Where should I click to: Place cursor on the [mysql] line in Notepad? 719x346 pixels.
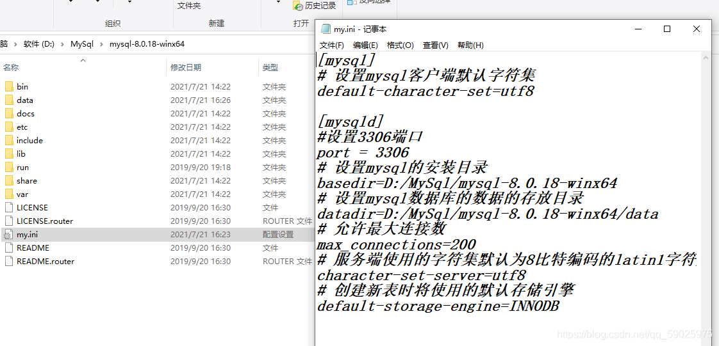click(347, 60)
